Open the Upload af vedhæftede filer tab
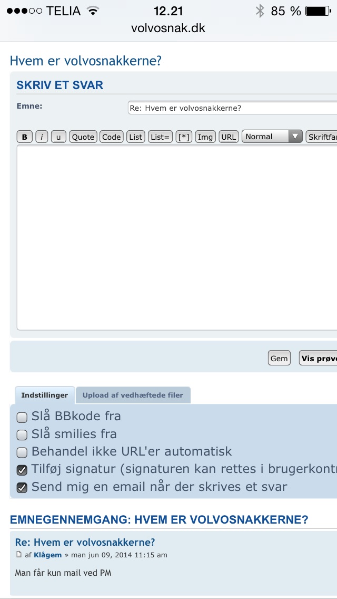The width and height of the screenshot is (337, 599). (133, 395)
